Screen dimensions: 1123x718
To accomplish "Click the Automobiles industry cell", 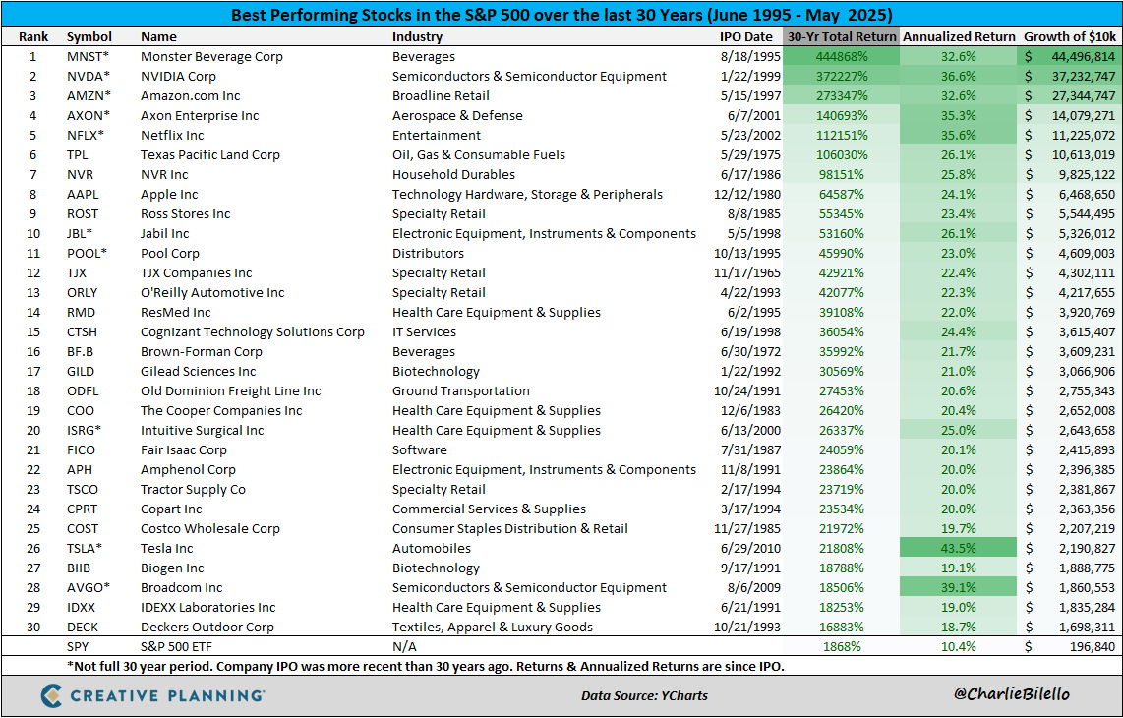I will point(431,548).
